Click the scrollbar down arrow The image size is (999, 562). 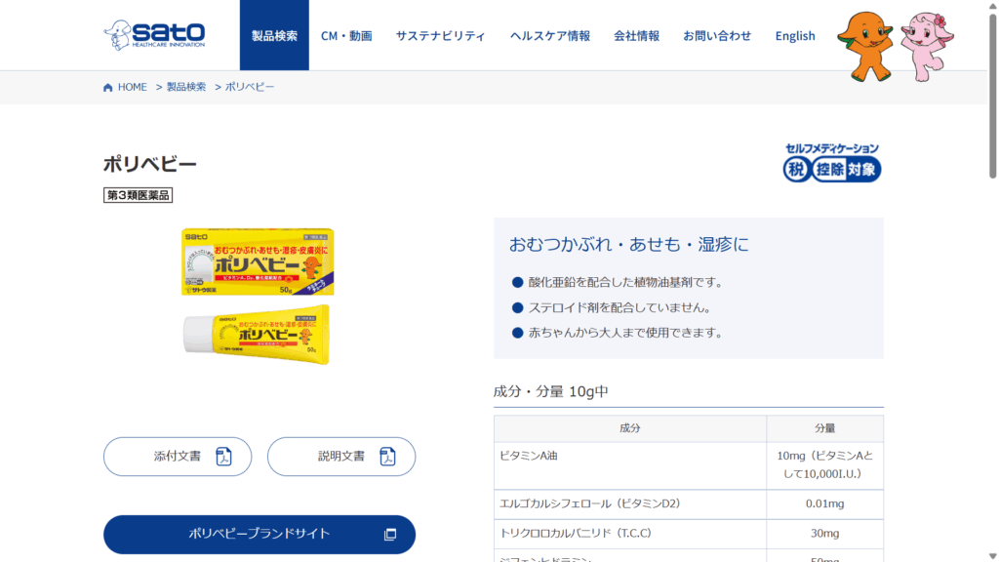[992, 556]
